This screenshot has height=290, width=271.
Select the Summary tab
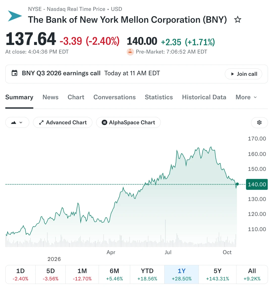pyautogui.click(x=19, y=97)
